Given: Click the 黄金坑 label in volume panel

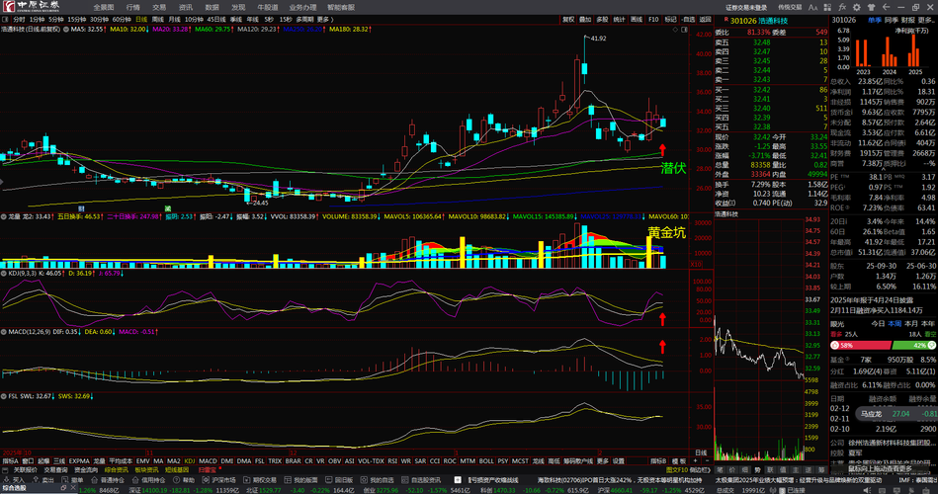Looking at the screenshot, I should (666, 233).
